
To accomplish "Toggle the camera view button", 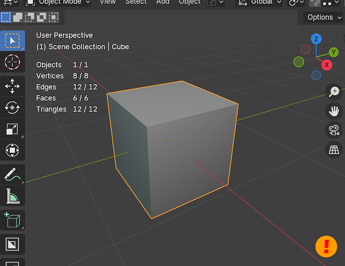I will pyautogui.click(x=334, y=130).
